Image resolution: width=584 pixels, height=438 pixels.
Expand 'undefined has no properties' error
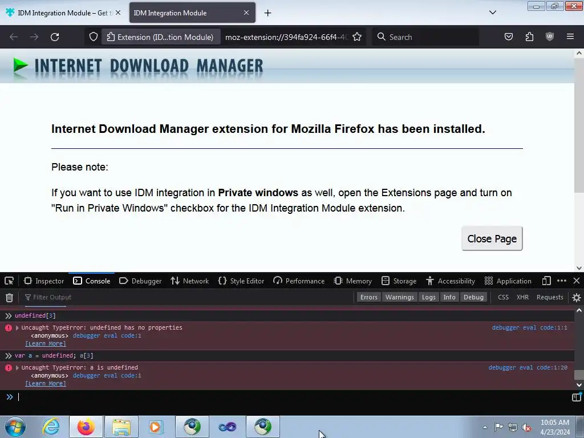pyautogui.click(x=17, y=328)
